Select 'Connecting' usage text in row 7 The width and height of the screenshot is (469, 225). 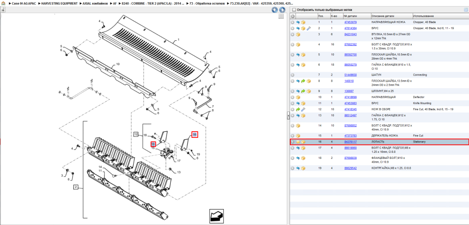point(420,75)
